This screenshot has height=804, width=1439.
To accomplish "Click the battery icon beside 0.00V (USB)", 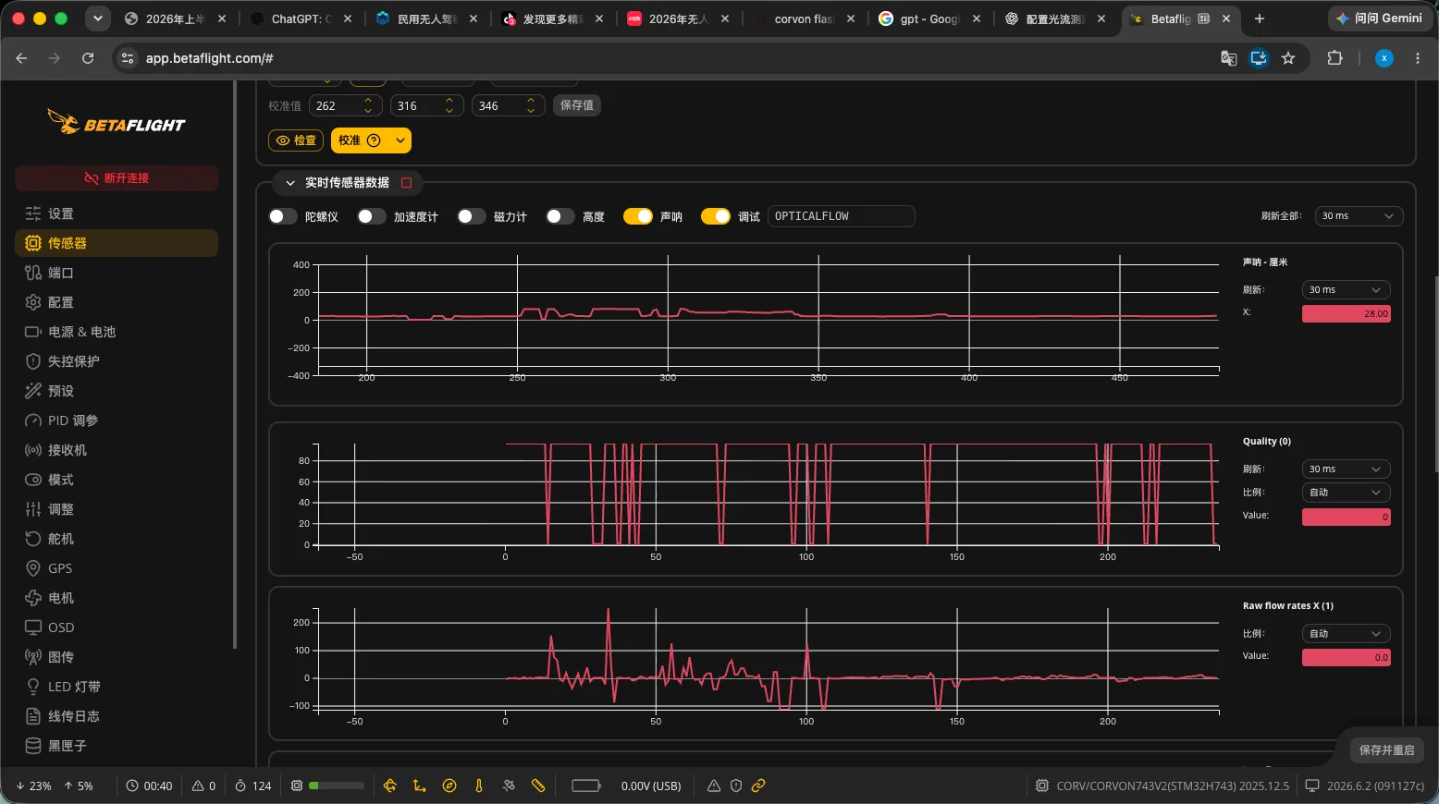I will click(x=586, y=786).
